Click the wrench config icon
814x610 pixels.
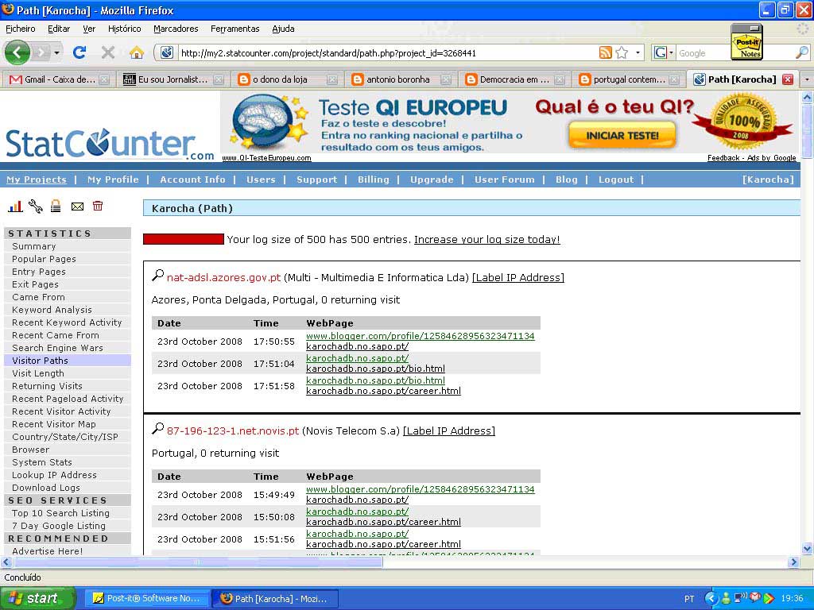pyautogui.click(x=35, y=207)
